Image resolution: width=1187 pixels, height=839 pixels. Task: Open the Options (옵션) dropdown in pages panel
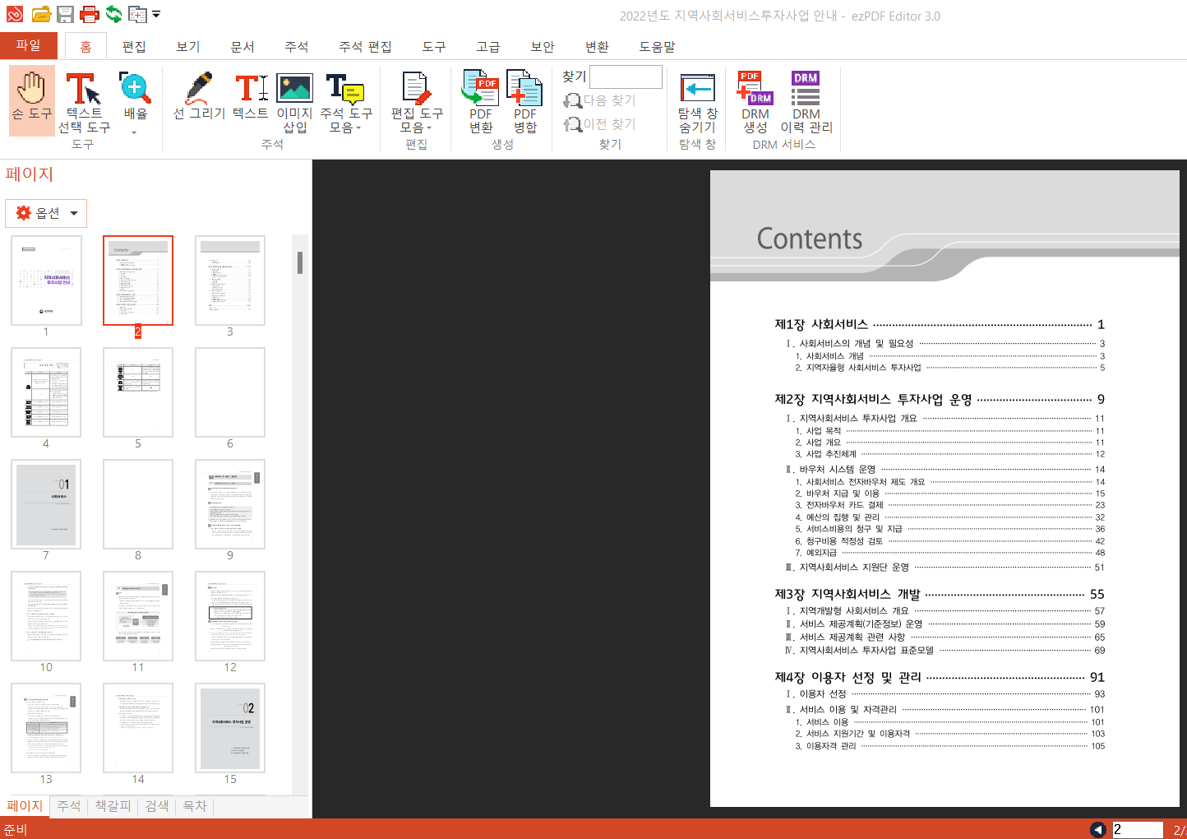coord(46,213)
